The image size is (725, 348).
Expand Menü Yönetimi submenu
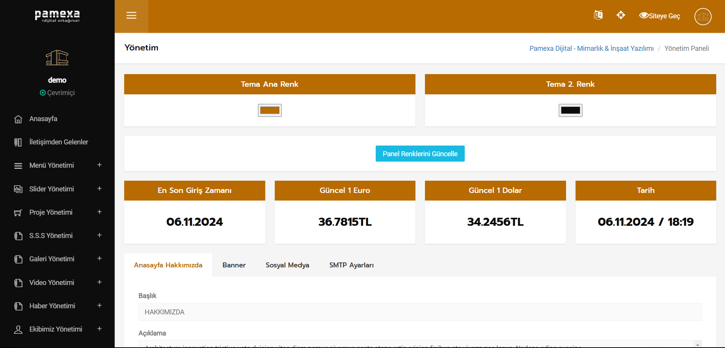(x=99, y=165)
